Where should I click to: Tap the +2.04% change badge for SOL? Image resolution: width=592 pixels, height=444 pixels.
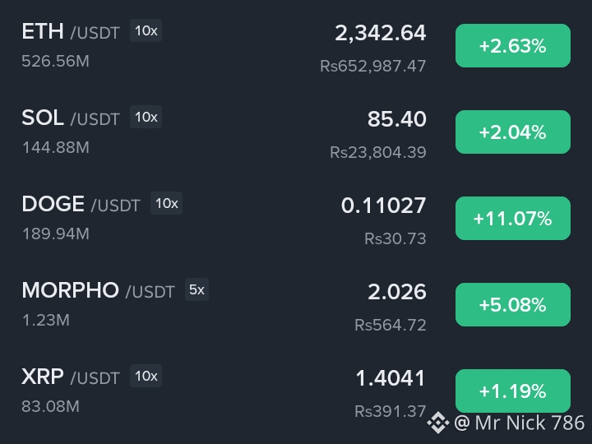pos(513,132)
